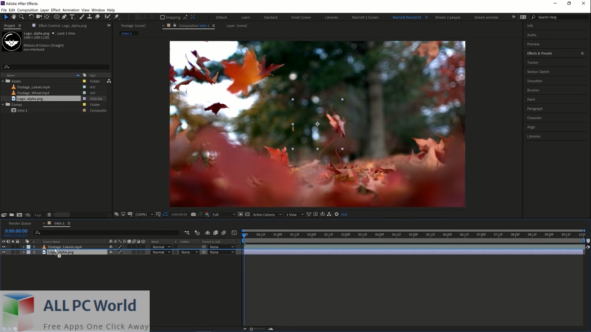
Task: Click the Comp Flowchart view icon in viewer footer
Action: click(329, 214)
